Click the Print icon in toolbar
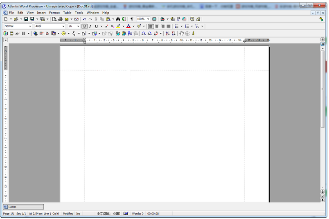This screenshot has height=219, width=329. pos(60,19)
